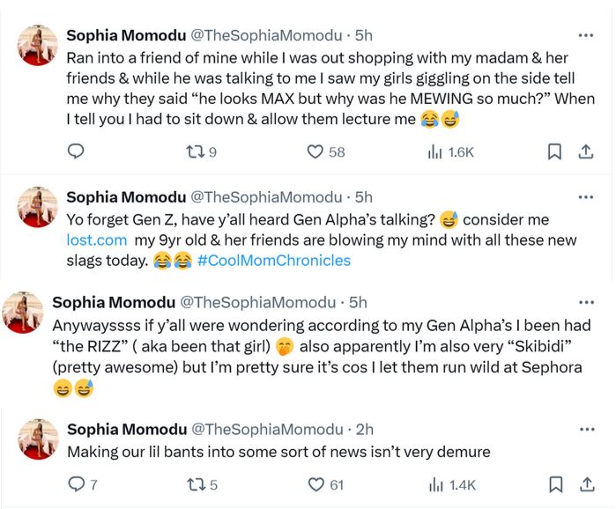
Task: Open more options on the Gen Alpha tweet
Action: (x=585, y=196)
